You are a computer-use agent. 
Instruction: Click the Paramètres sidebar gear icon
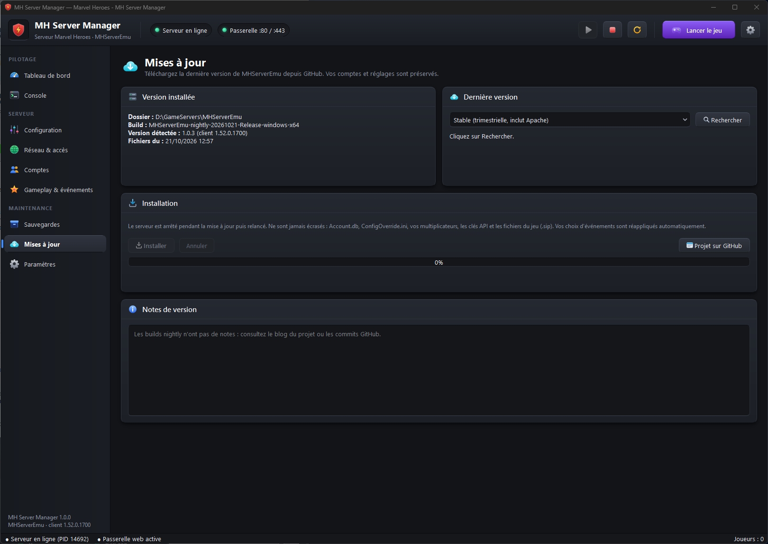pos(15,264)
